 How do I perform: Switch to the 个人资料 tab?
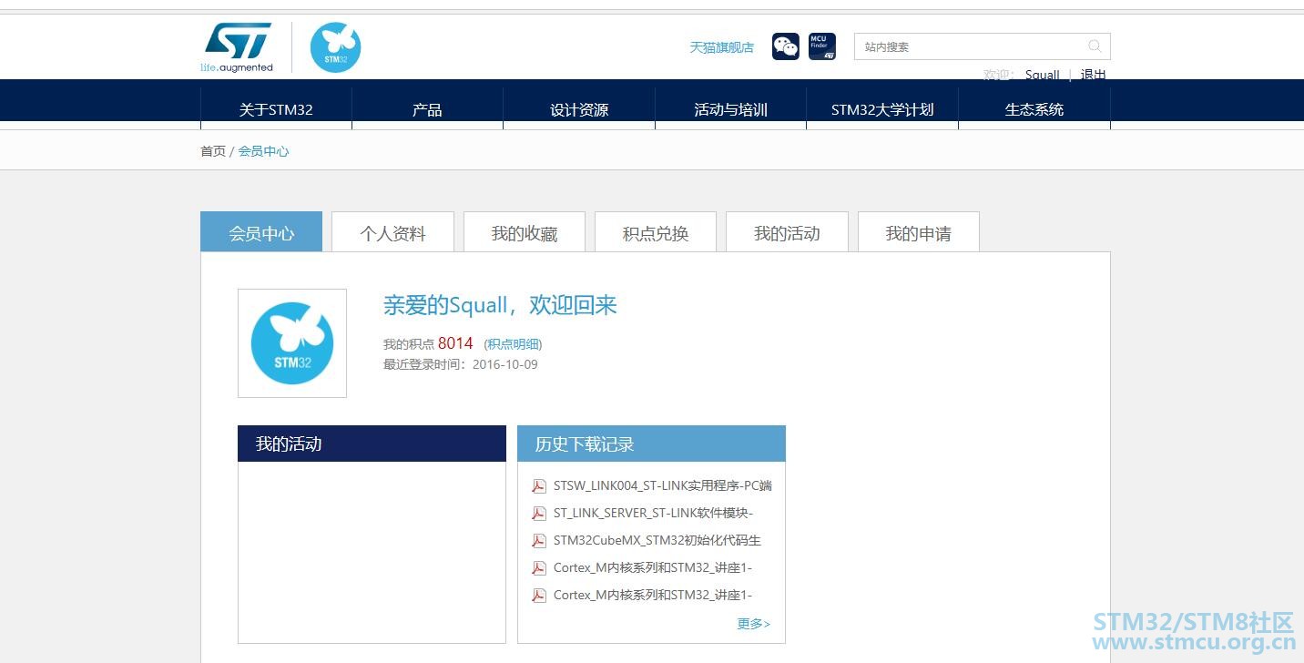[392, 232]
